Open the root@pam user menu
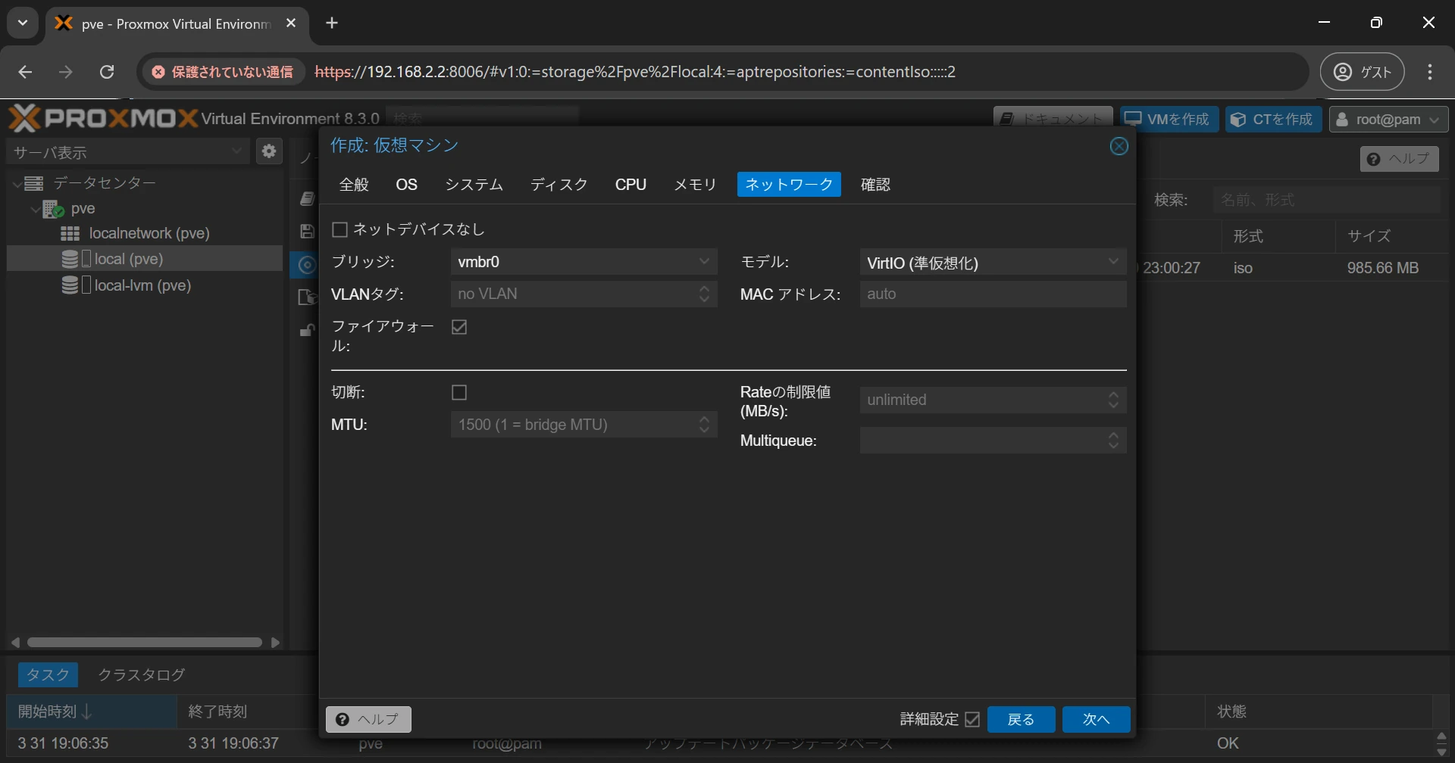The height and width of the screenshot is (763, 1455). tap(1388, 120)
